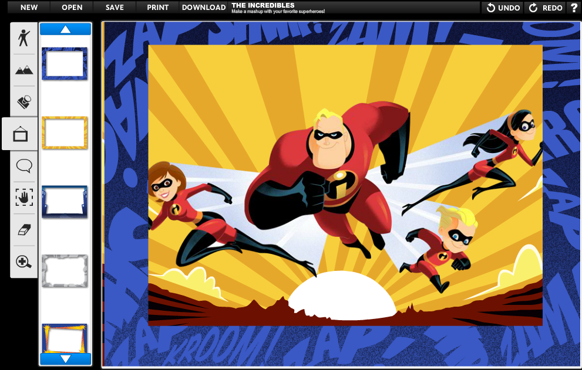Click PRINT in the top bar
The image size is (582, 370).
click(x=158, y=8)
